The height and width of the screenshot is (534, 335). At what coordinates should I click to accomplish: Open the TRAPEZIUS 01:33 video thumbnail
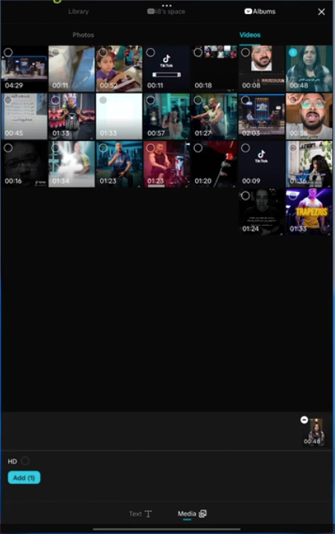pos(309,212)
